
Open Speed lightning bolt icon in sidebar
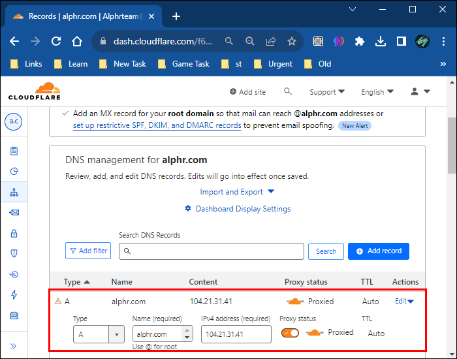click(14, 295)
